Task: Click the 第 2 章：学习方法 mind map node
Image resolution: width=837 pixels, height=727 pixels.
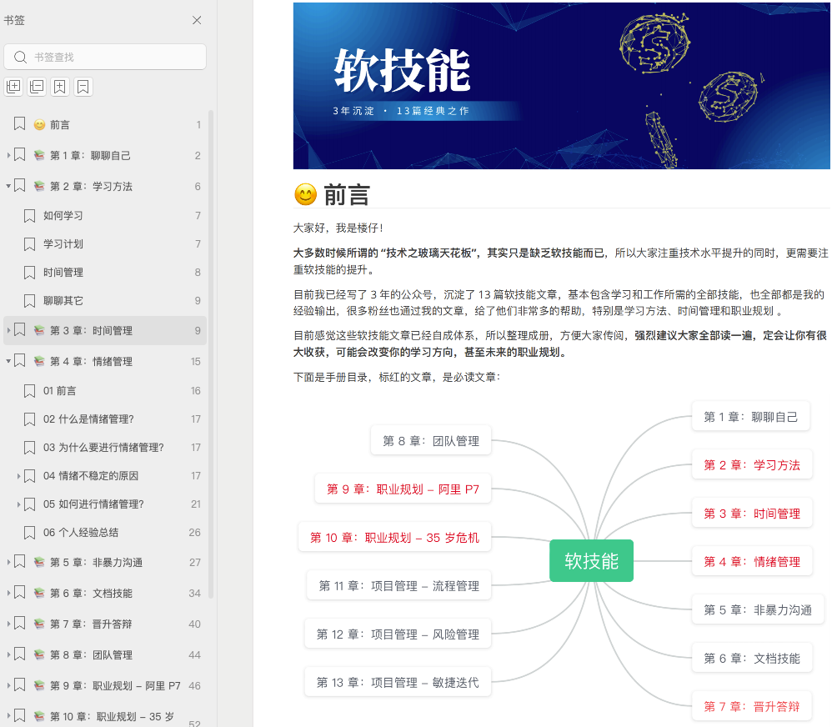Action: [752, 465]
